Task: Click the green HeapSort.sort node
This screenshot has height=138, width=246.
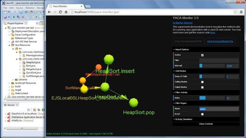Action: [105, 87]
